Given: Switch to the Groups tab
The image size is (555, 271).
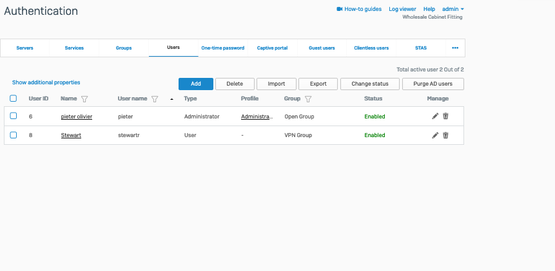Looking at the screenshot, I should click(124, 48).
